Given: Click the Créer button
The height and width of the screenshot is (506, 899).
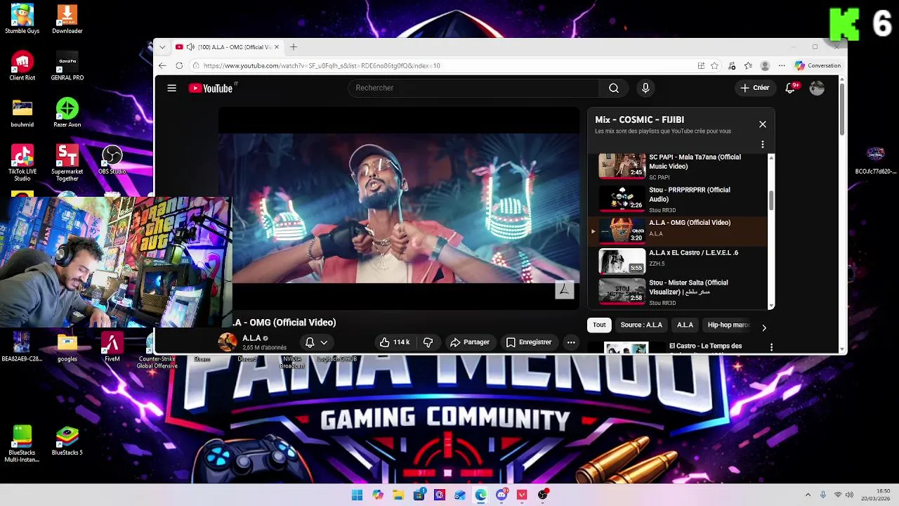Looking at the screenshot, I should point(754,88).
